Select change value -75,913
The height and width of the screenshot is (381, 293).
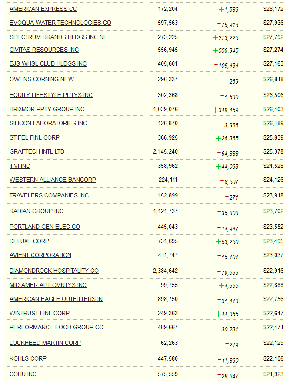pos(228,25)
